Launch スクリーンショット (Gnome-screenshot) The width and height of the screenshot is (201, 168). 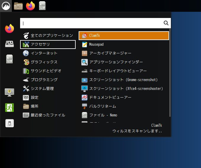click(x=124, y=80)
